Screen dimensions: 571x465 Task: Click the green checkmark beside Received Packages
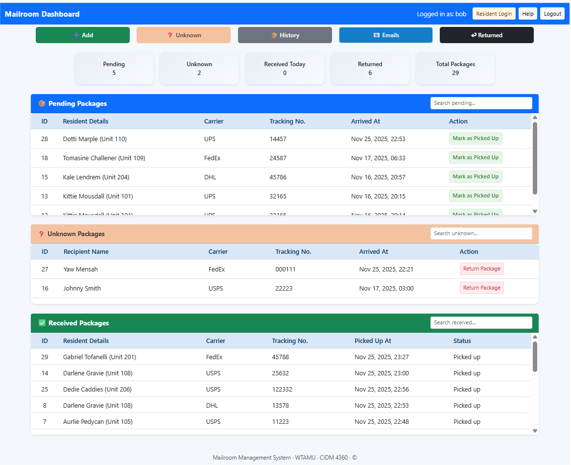tap(42, 323)
